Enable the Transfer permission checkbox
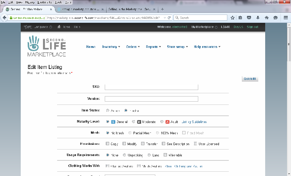The height and width of the screenshot is (176, 291). pyautogui.click(x=143, y=144)
